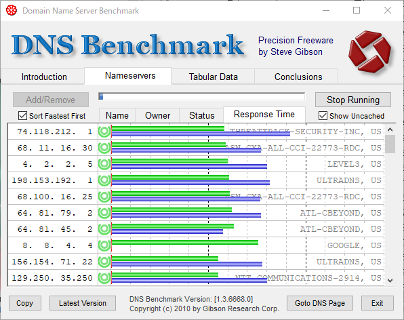Uncheck Show Uncached checkbox
Image resolution: width=404 pixels, height=320 pixels.
click(323, 116)
